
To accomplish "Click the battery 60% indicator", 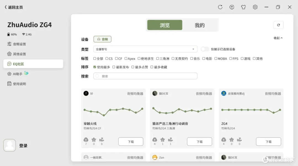I will pos(12,34).
